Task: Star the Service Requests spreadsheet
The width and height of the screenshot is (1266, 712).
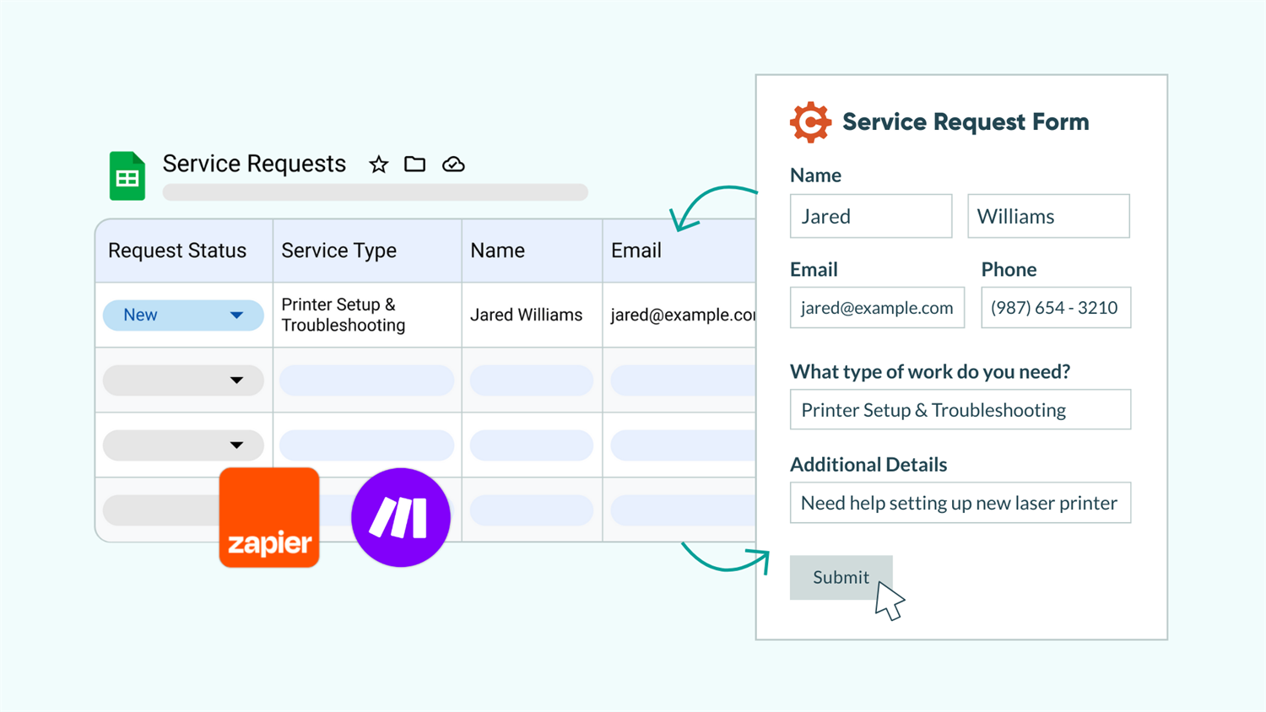Action: 378,165
